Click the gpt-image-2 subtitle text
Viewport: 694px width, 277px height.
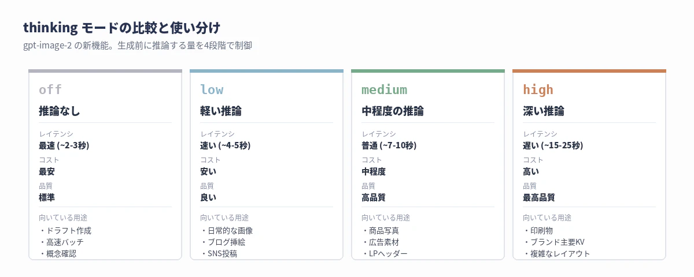coord(138,45)
